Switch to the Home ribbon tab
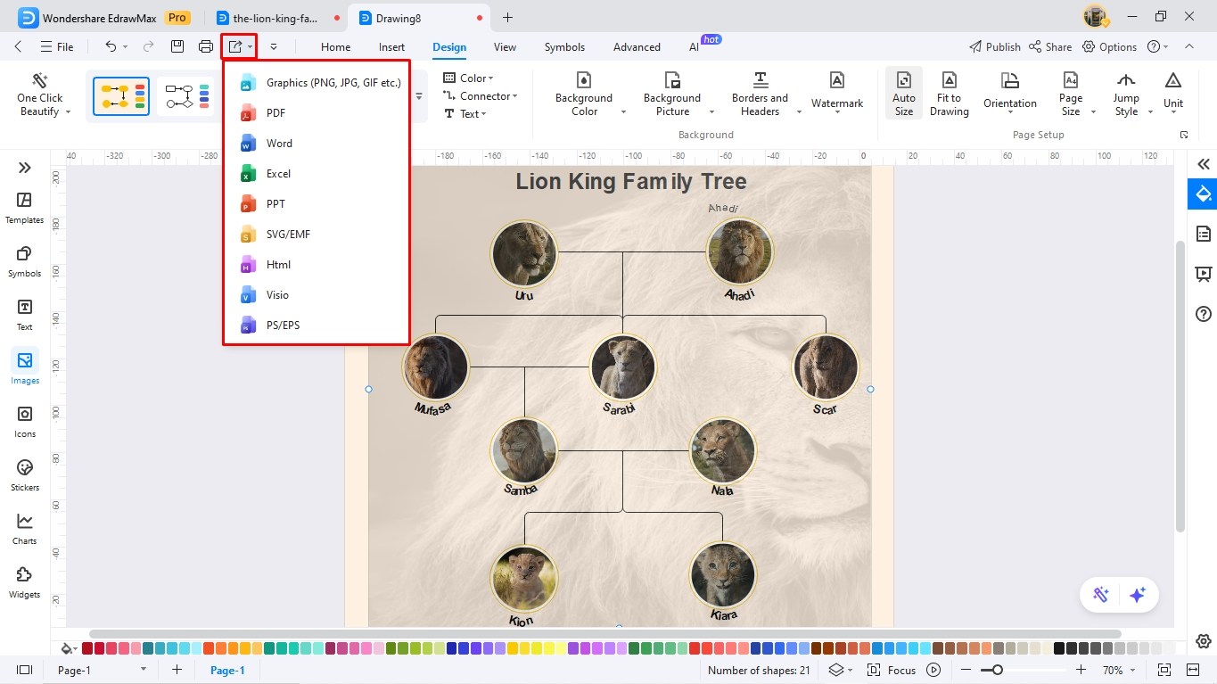Image resolution: width=1217 pixels, height=684 pixels. coord(335,47)
